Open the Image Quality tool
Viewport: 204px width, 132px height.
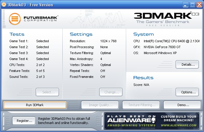[100, 105]
